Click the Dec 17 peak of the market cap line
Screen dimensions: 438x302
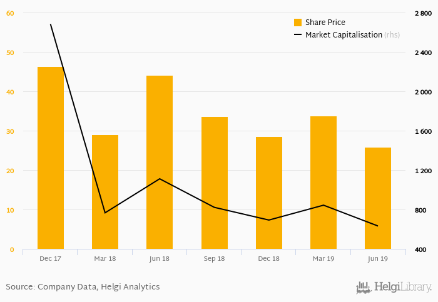(51, 24)
